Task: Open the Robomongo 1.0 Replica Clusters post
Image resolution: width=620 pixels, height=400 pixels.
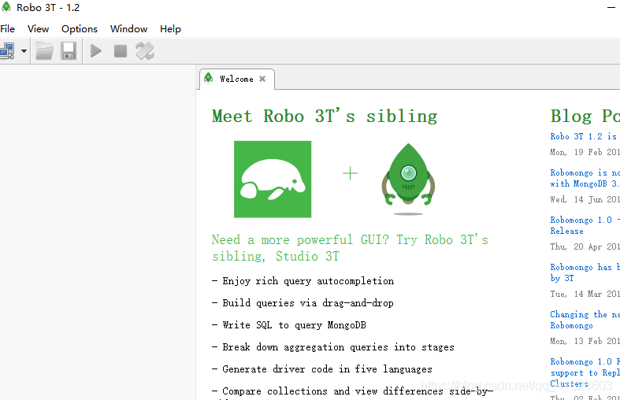Action: pos(585,372)
